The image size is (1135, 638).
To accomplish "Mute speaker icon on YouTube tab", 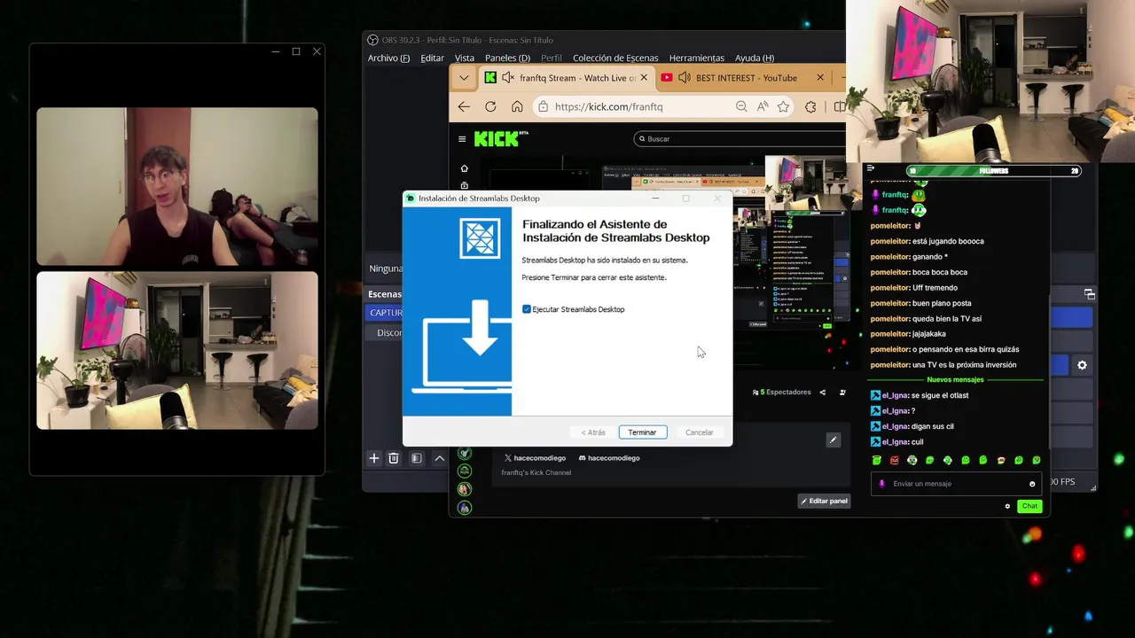I will pyautogui.click(x=685, y=78).
